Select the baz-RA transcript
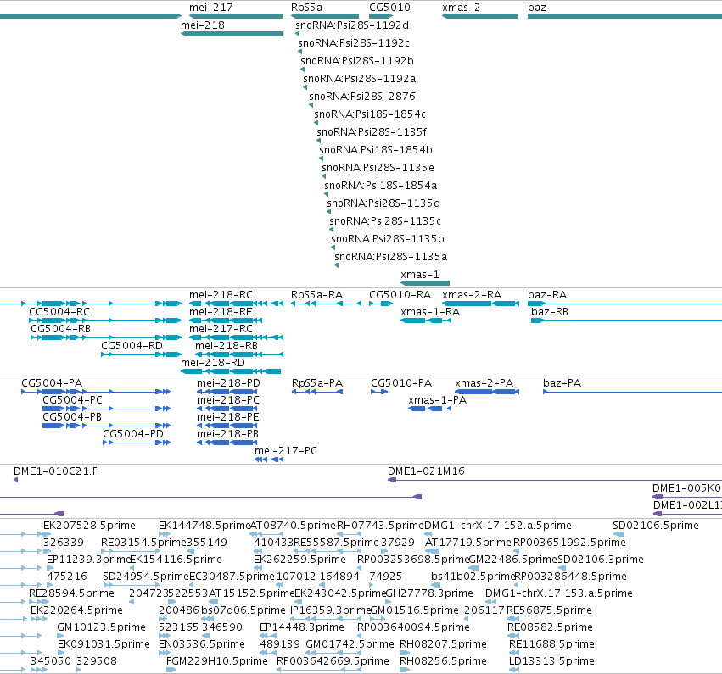 click(624, 304)
